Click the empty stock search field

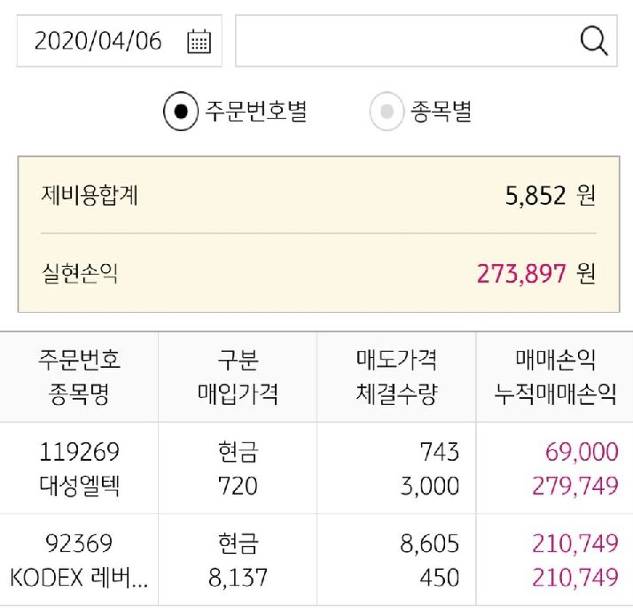pyautogui.click(x=403, y=41)
